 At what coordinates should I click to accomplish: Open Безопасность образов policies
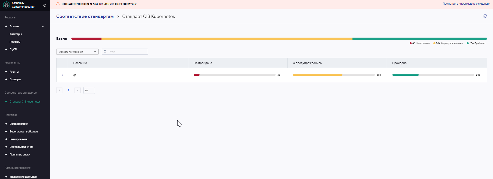click(24, 131)
